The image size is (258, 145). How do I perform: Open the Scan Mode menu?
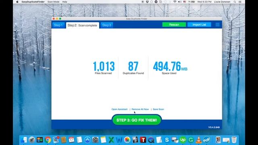pos(53,2)
